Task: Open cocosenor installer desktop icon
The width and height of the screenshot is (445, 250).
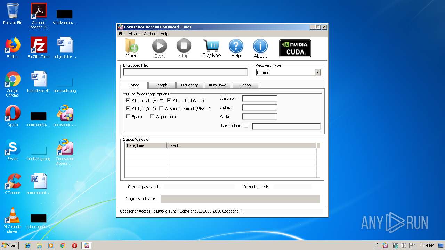Action: point(65,116)
